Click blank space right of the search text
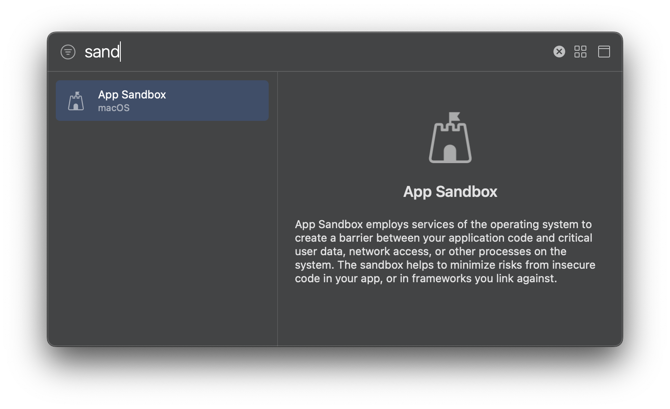The width and height of the screenshot is (670, 409). (x=334, y=52)
